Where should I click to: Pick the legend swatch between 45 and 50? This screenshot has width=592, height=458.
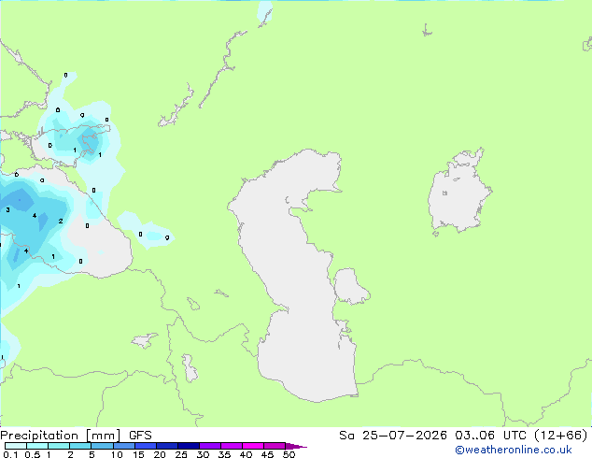point(275,446)
